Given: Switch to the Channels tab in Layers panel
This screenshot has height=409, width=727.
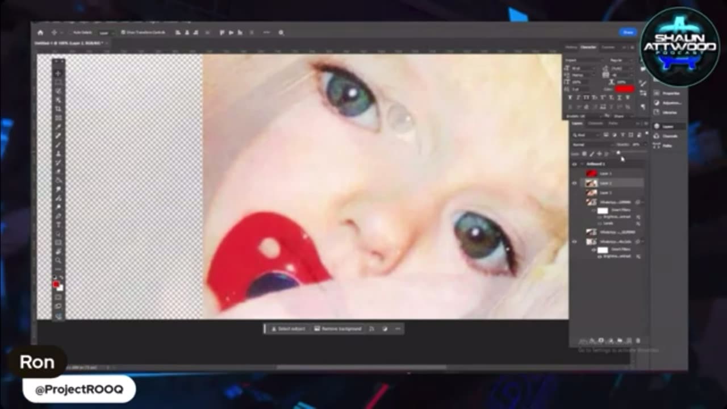Looking at the screenshot, I should pyautogui.click(x=596, y=123).
